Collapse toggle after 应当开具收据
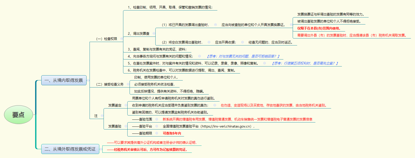Viewport: 415px width, 158px height. point(242,42)
